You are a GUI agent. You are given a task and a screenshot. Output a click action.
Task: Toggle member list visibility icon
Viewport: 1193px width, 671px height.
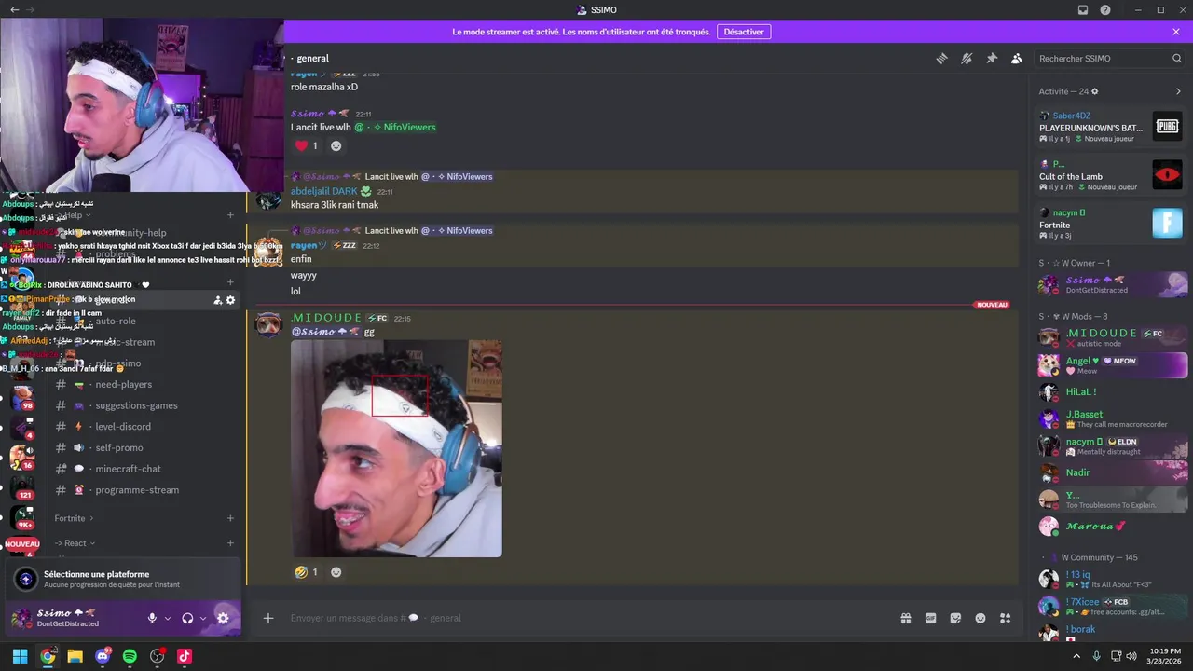coord(1017,58)
